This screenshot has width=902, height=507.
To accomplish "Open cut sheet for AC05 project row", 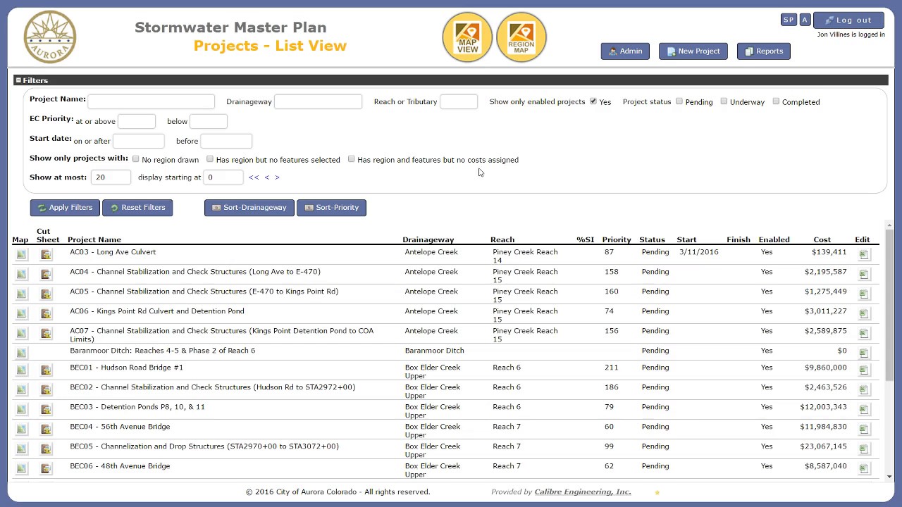I will point(46,294).
